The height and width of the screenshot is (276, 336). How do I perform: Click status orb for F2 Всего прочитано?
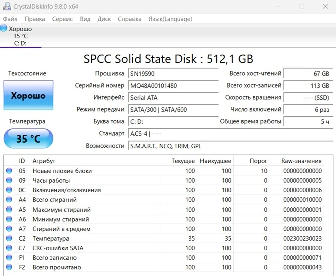[9, 267]
